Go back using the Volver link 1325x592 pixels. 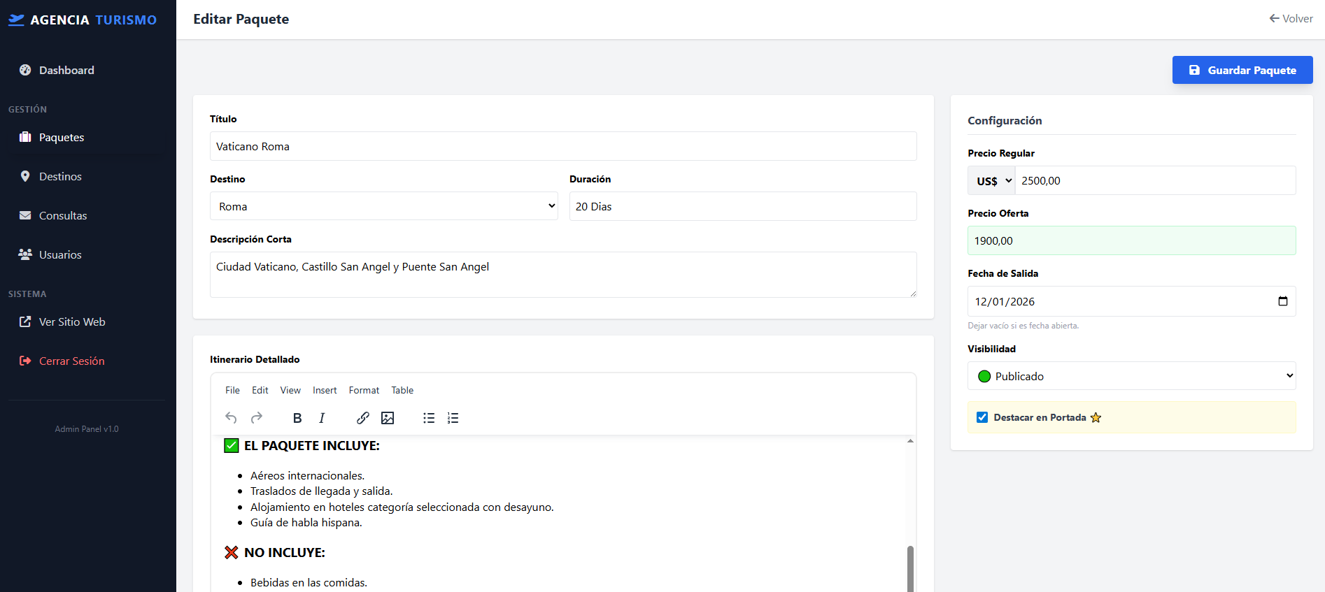(1291, 19)
